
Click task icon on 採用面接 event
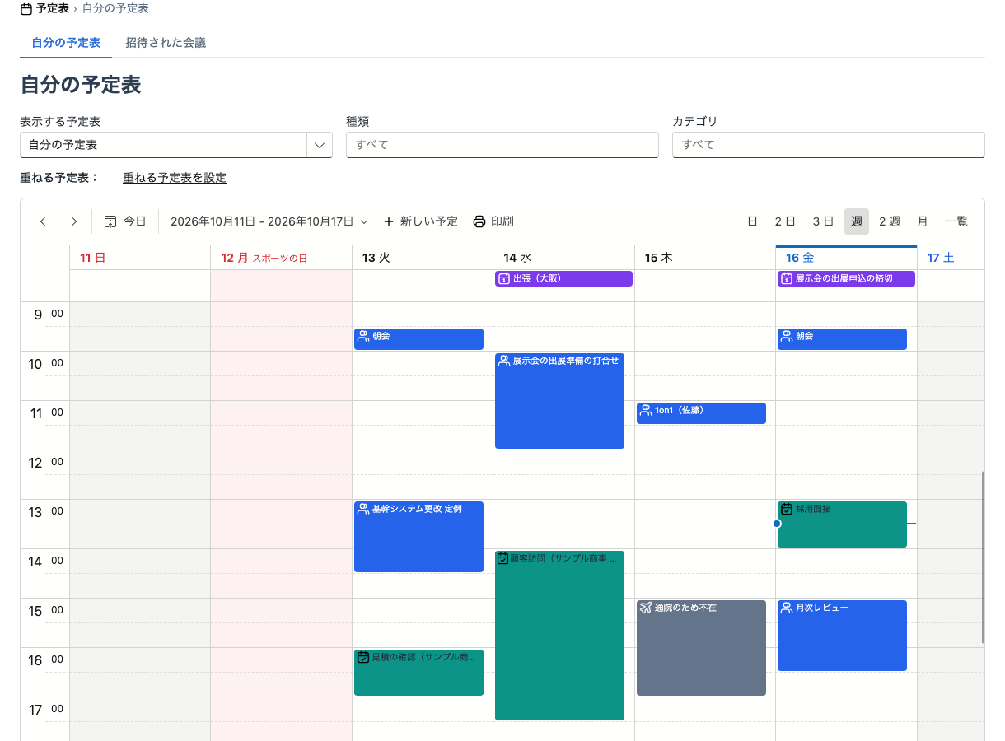(786, 509)
